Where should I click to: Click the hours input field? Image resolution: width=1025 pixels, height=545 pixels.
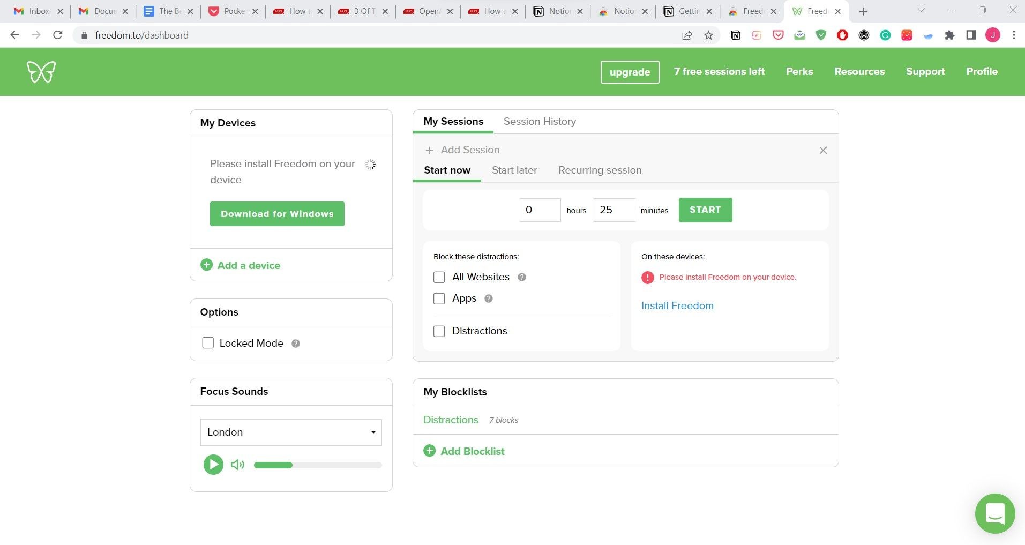pyautogui.click(x=540, y=210)
